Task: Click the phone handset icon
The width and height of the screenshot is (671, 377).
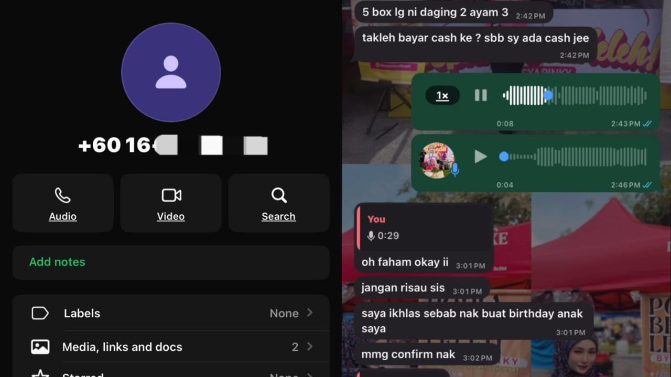Action: point(62,195)
